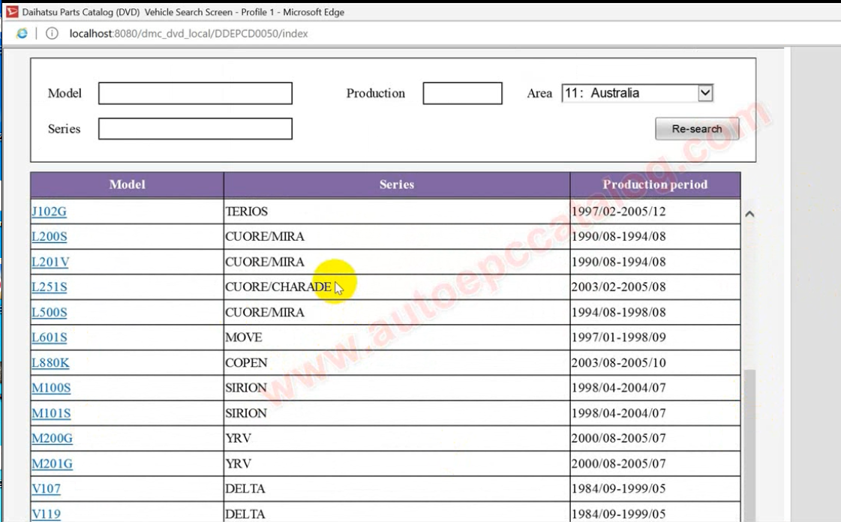Viewport: 841px width, 522px height.
Task: Click the localhost URL in address bar
Action: tap(188, 34)
